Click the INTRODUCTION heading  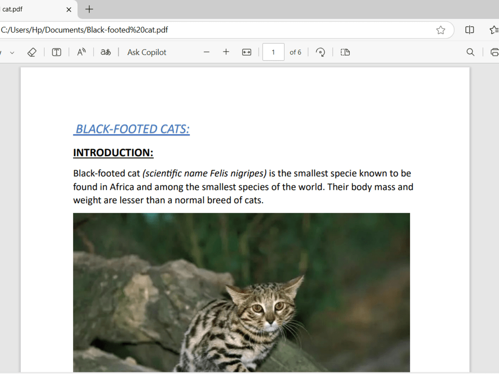(x=113, y=153)
